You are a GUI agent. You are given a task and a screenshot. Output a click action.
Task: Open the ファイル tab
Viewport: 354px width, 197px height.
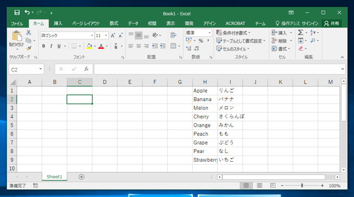coord(17,23)
